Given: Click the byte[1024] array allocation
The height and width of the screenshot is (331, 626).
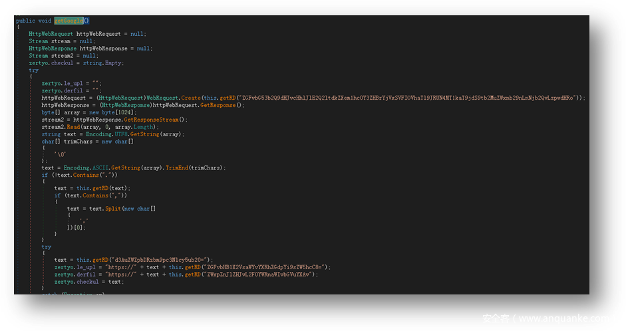Looking at the screenshot, I should [x=118, y=112].
